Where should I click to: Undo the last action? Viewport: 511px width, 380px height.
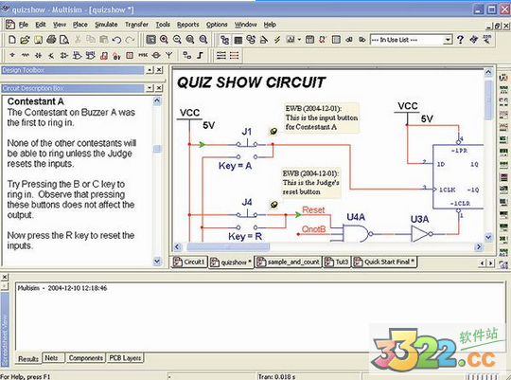coord(116,40)
